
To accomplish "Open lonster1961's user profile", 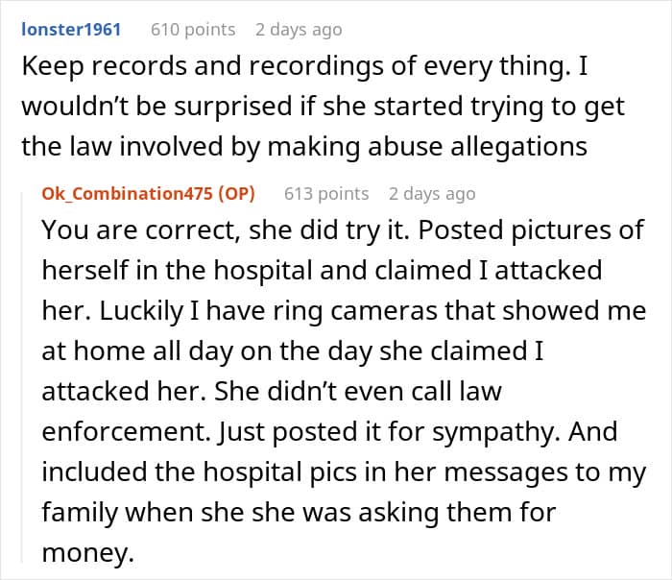I will 71,30.
